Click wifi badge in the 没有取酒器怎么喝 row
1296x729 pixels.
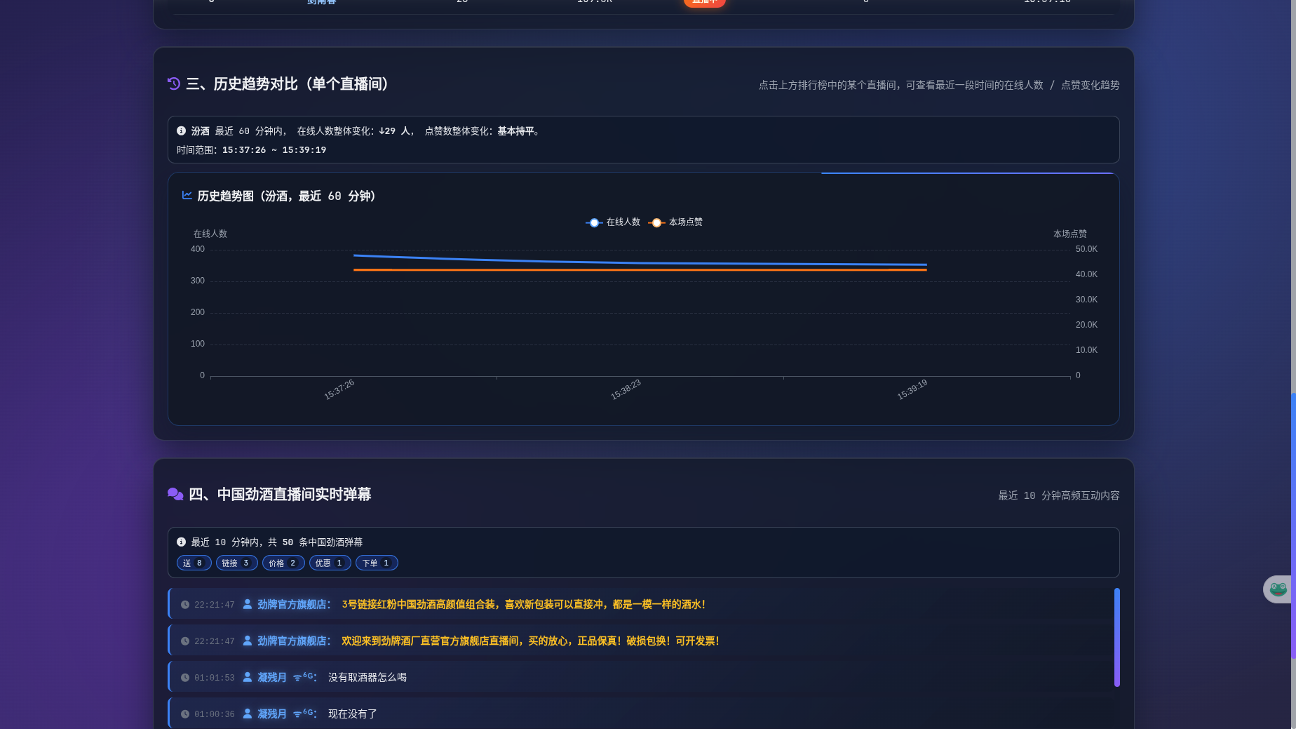coord(302,676)
